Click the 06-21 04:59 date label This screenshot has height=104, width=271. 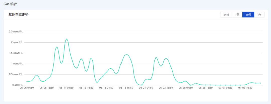coord(146,88)
